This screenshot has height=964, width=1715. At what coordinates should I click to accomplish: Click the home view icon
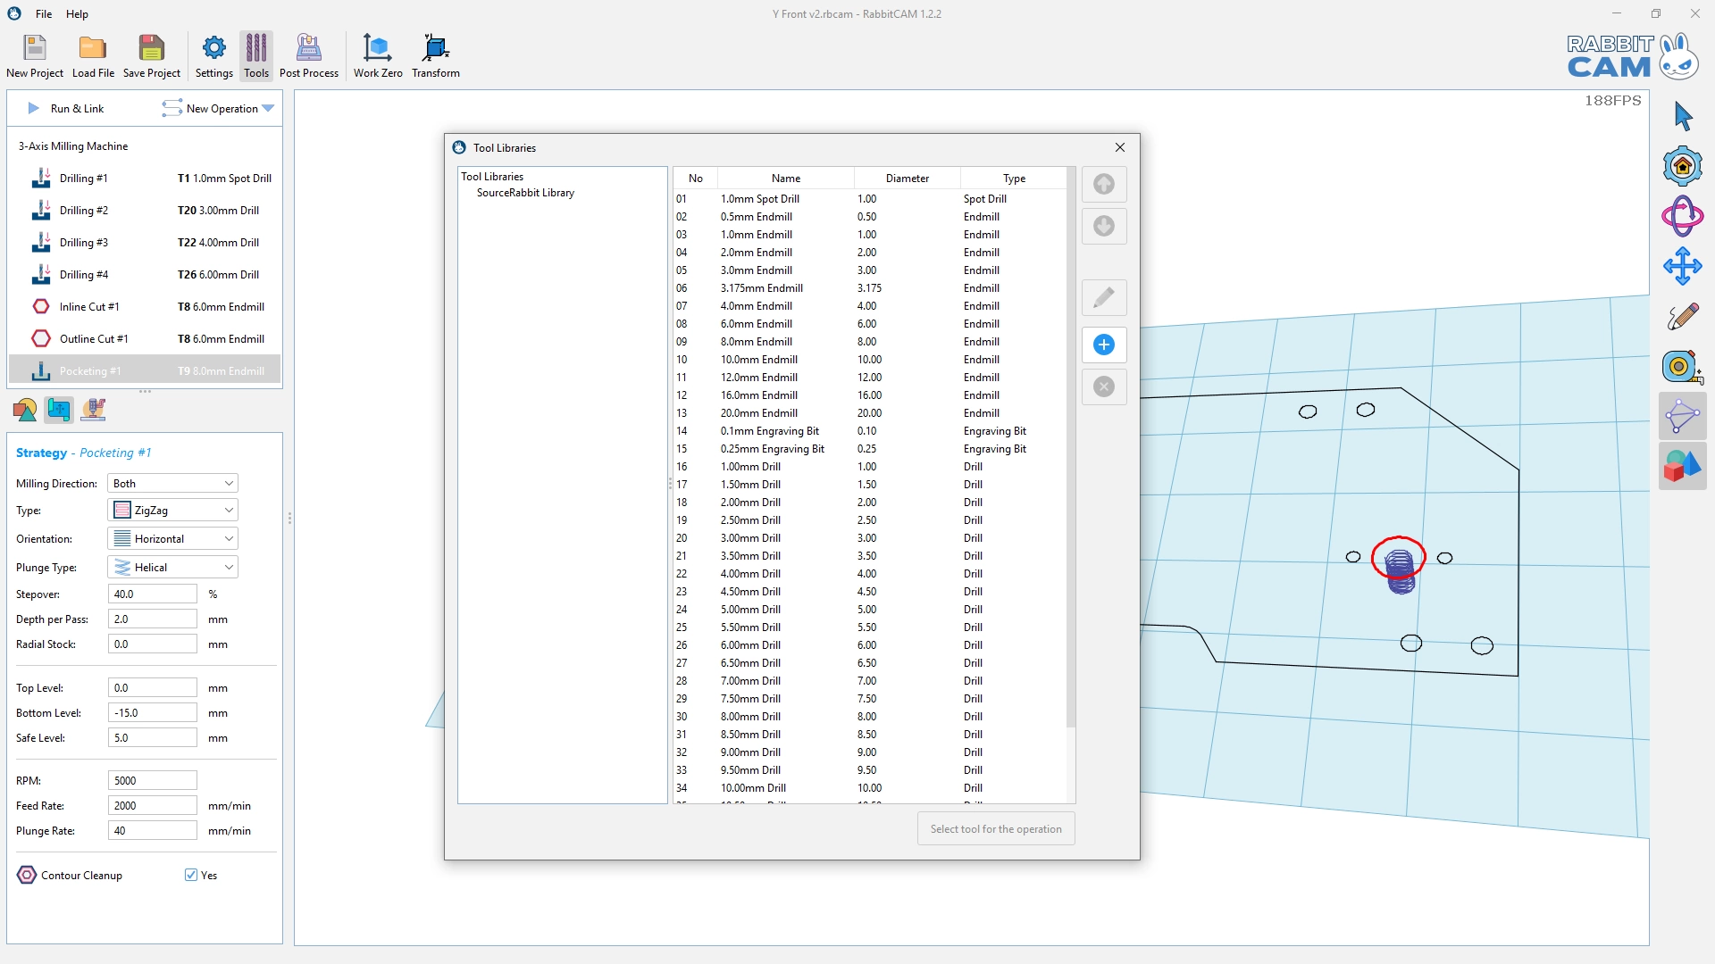[x=1682, y=166]
